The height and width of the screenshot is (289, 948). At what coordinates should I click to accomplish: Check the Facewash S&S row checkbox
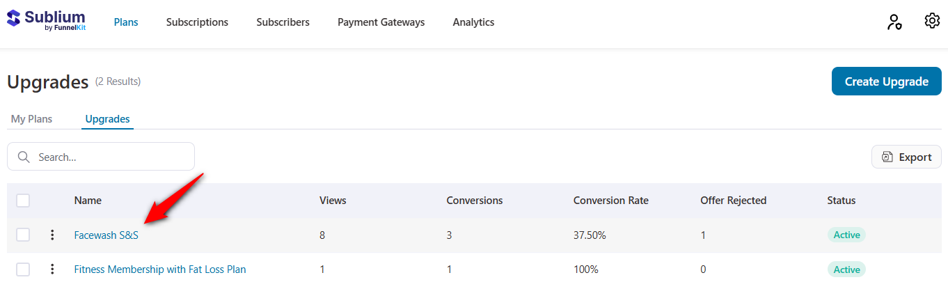23,235
